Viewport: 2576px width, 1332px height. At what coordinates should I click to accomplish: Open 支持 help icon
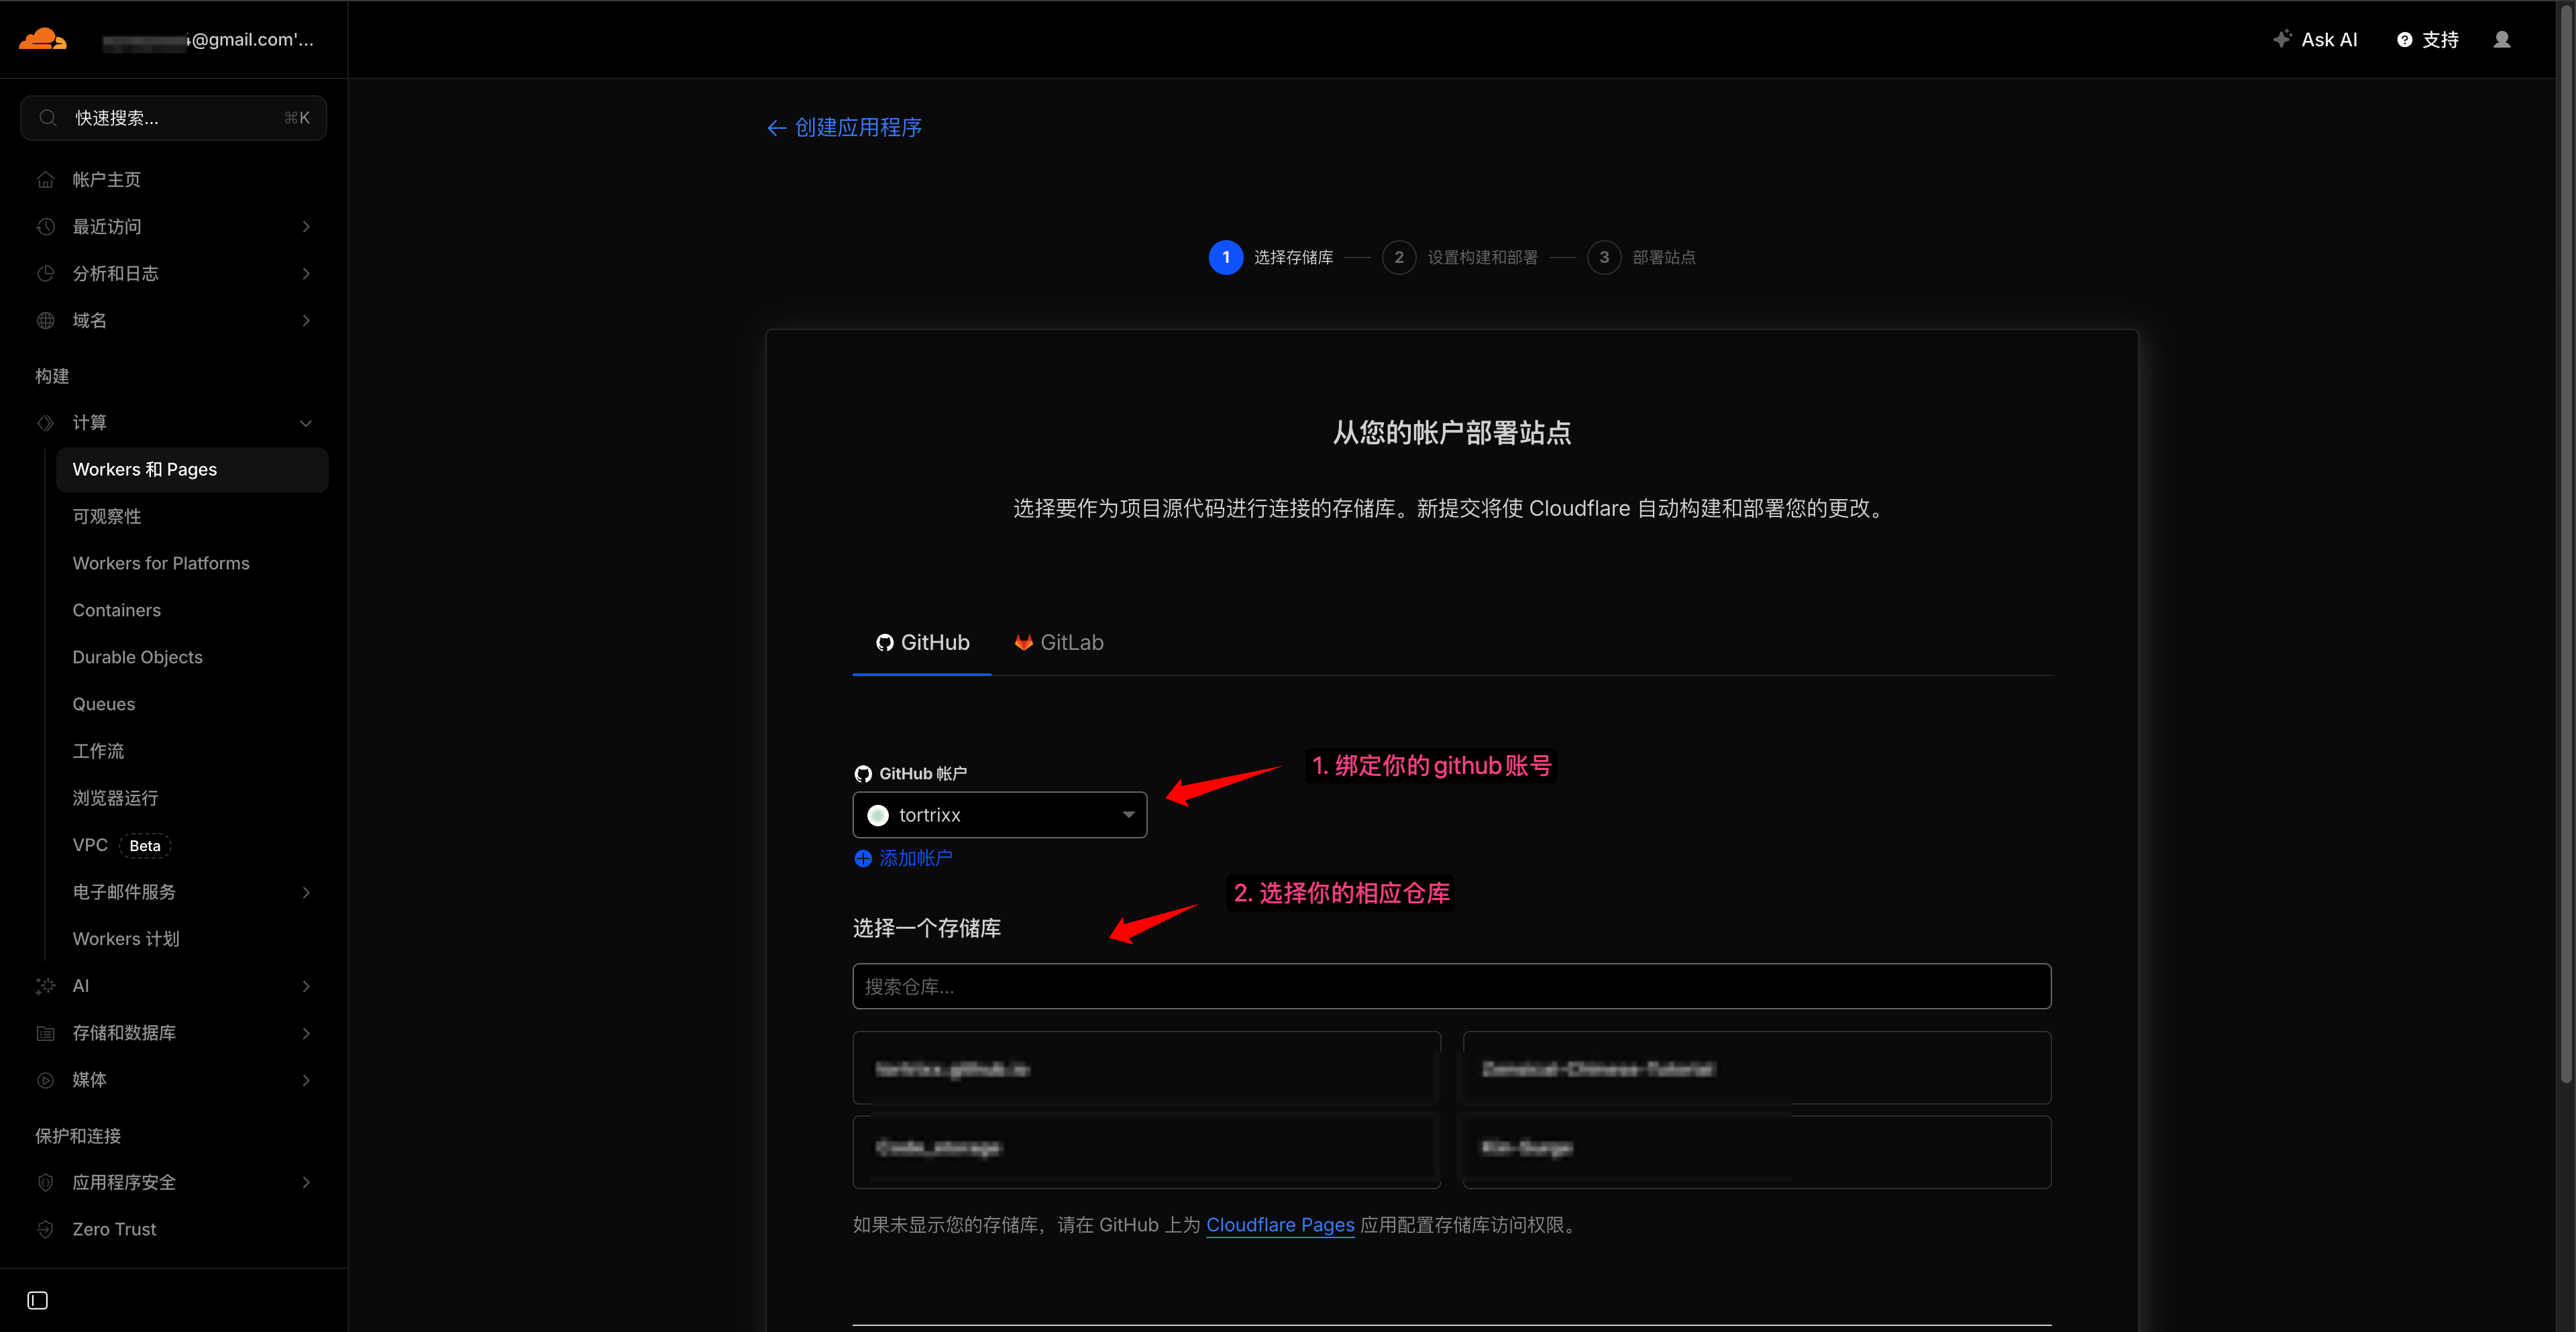coord(2405,40)
